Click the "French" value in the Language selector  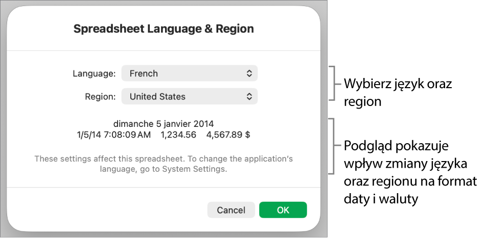point(144,73)
